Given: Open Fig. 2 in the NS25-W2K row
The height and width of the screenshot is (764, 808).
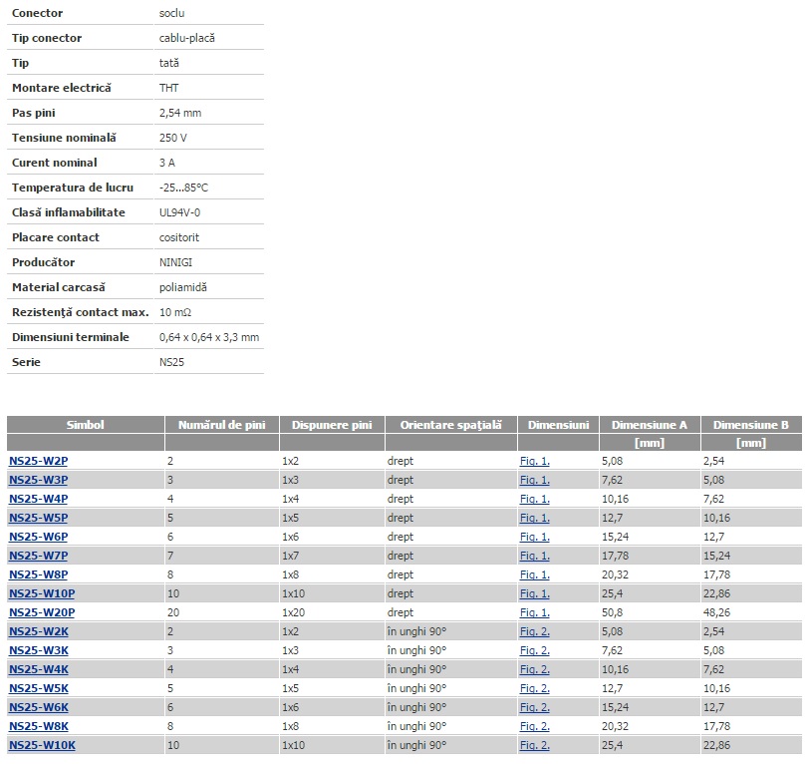Looking at the screenshot, I should (534, 631).
